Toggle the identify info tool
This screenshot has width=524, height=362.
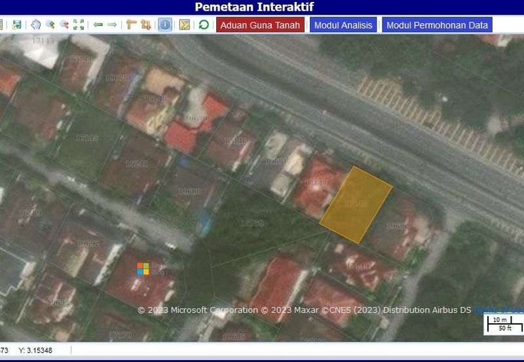(164, 25)
